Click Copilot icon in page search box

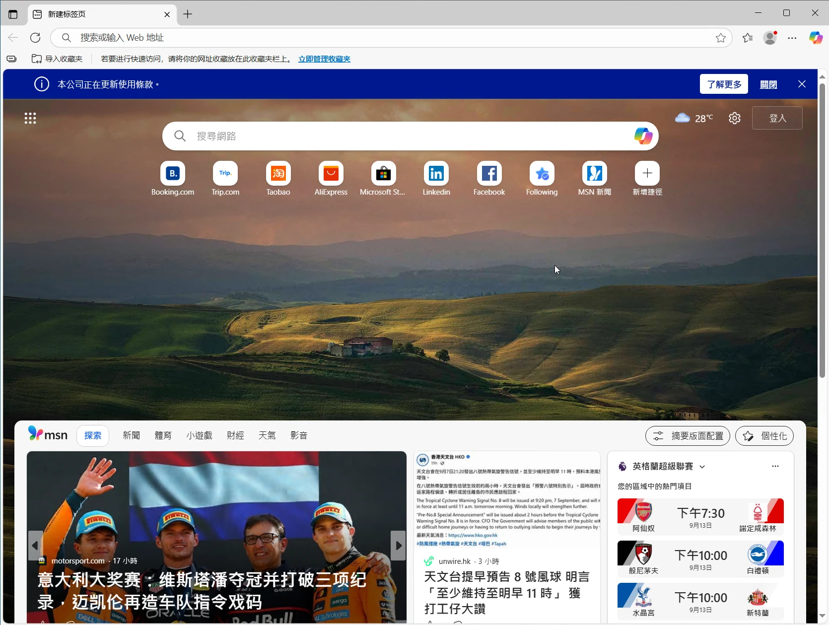[643, 136]
